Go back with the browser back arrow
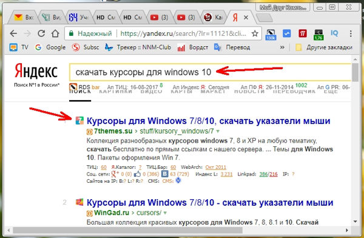The image size is (364, 238). click(13, 34)
